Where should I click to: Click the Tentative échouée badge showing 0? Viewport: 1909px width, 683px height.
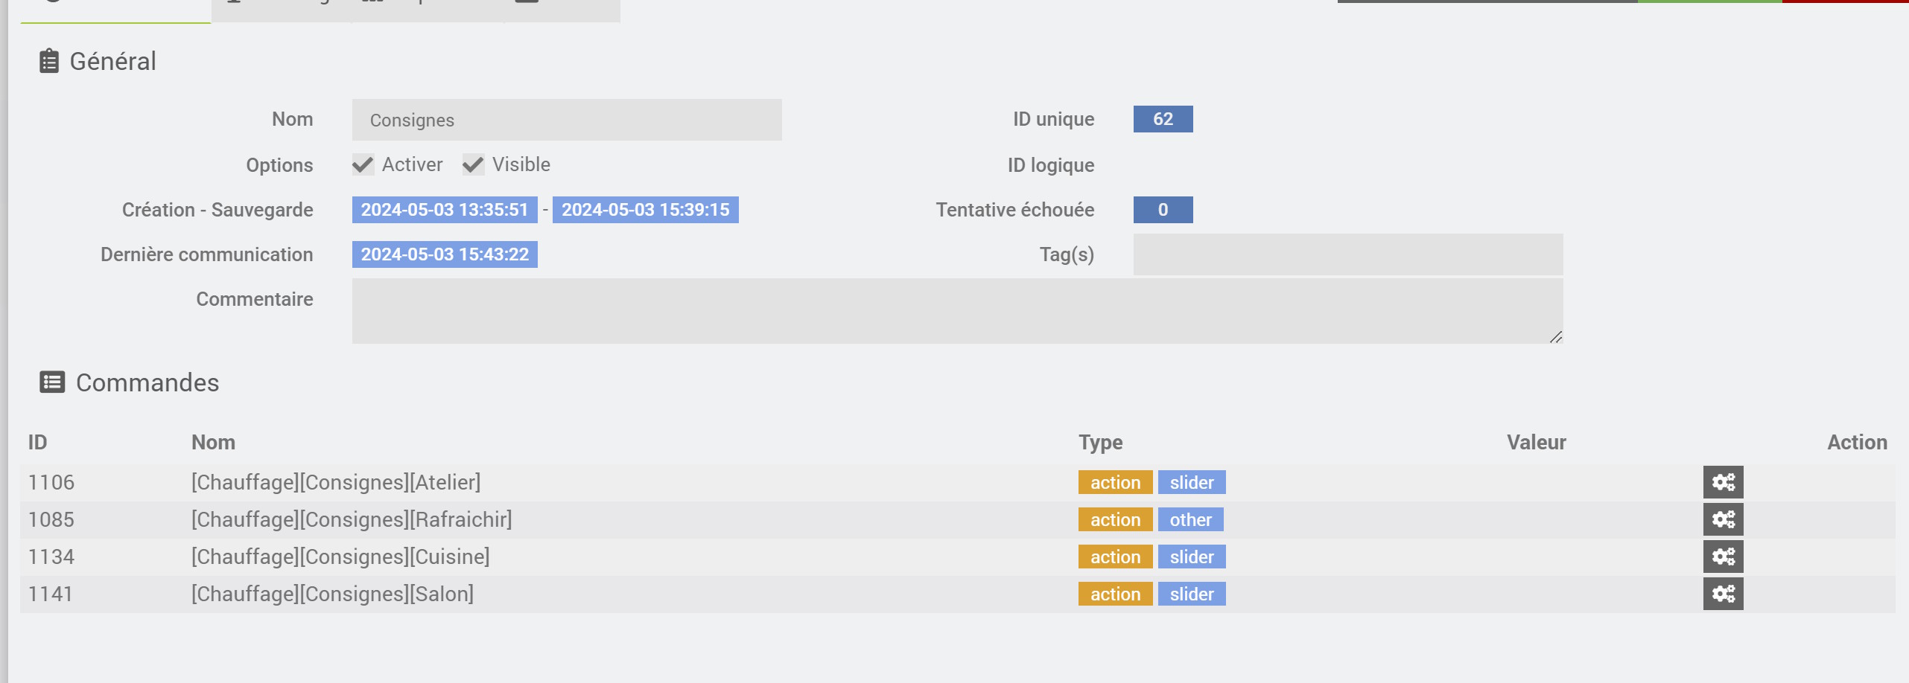coord(1163,210)
